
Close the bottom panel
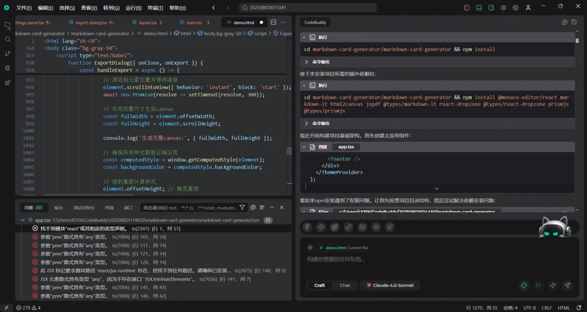click(282, 208)
